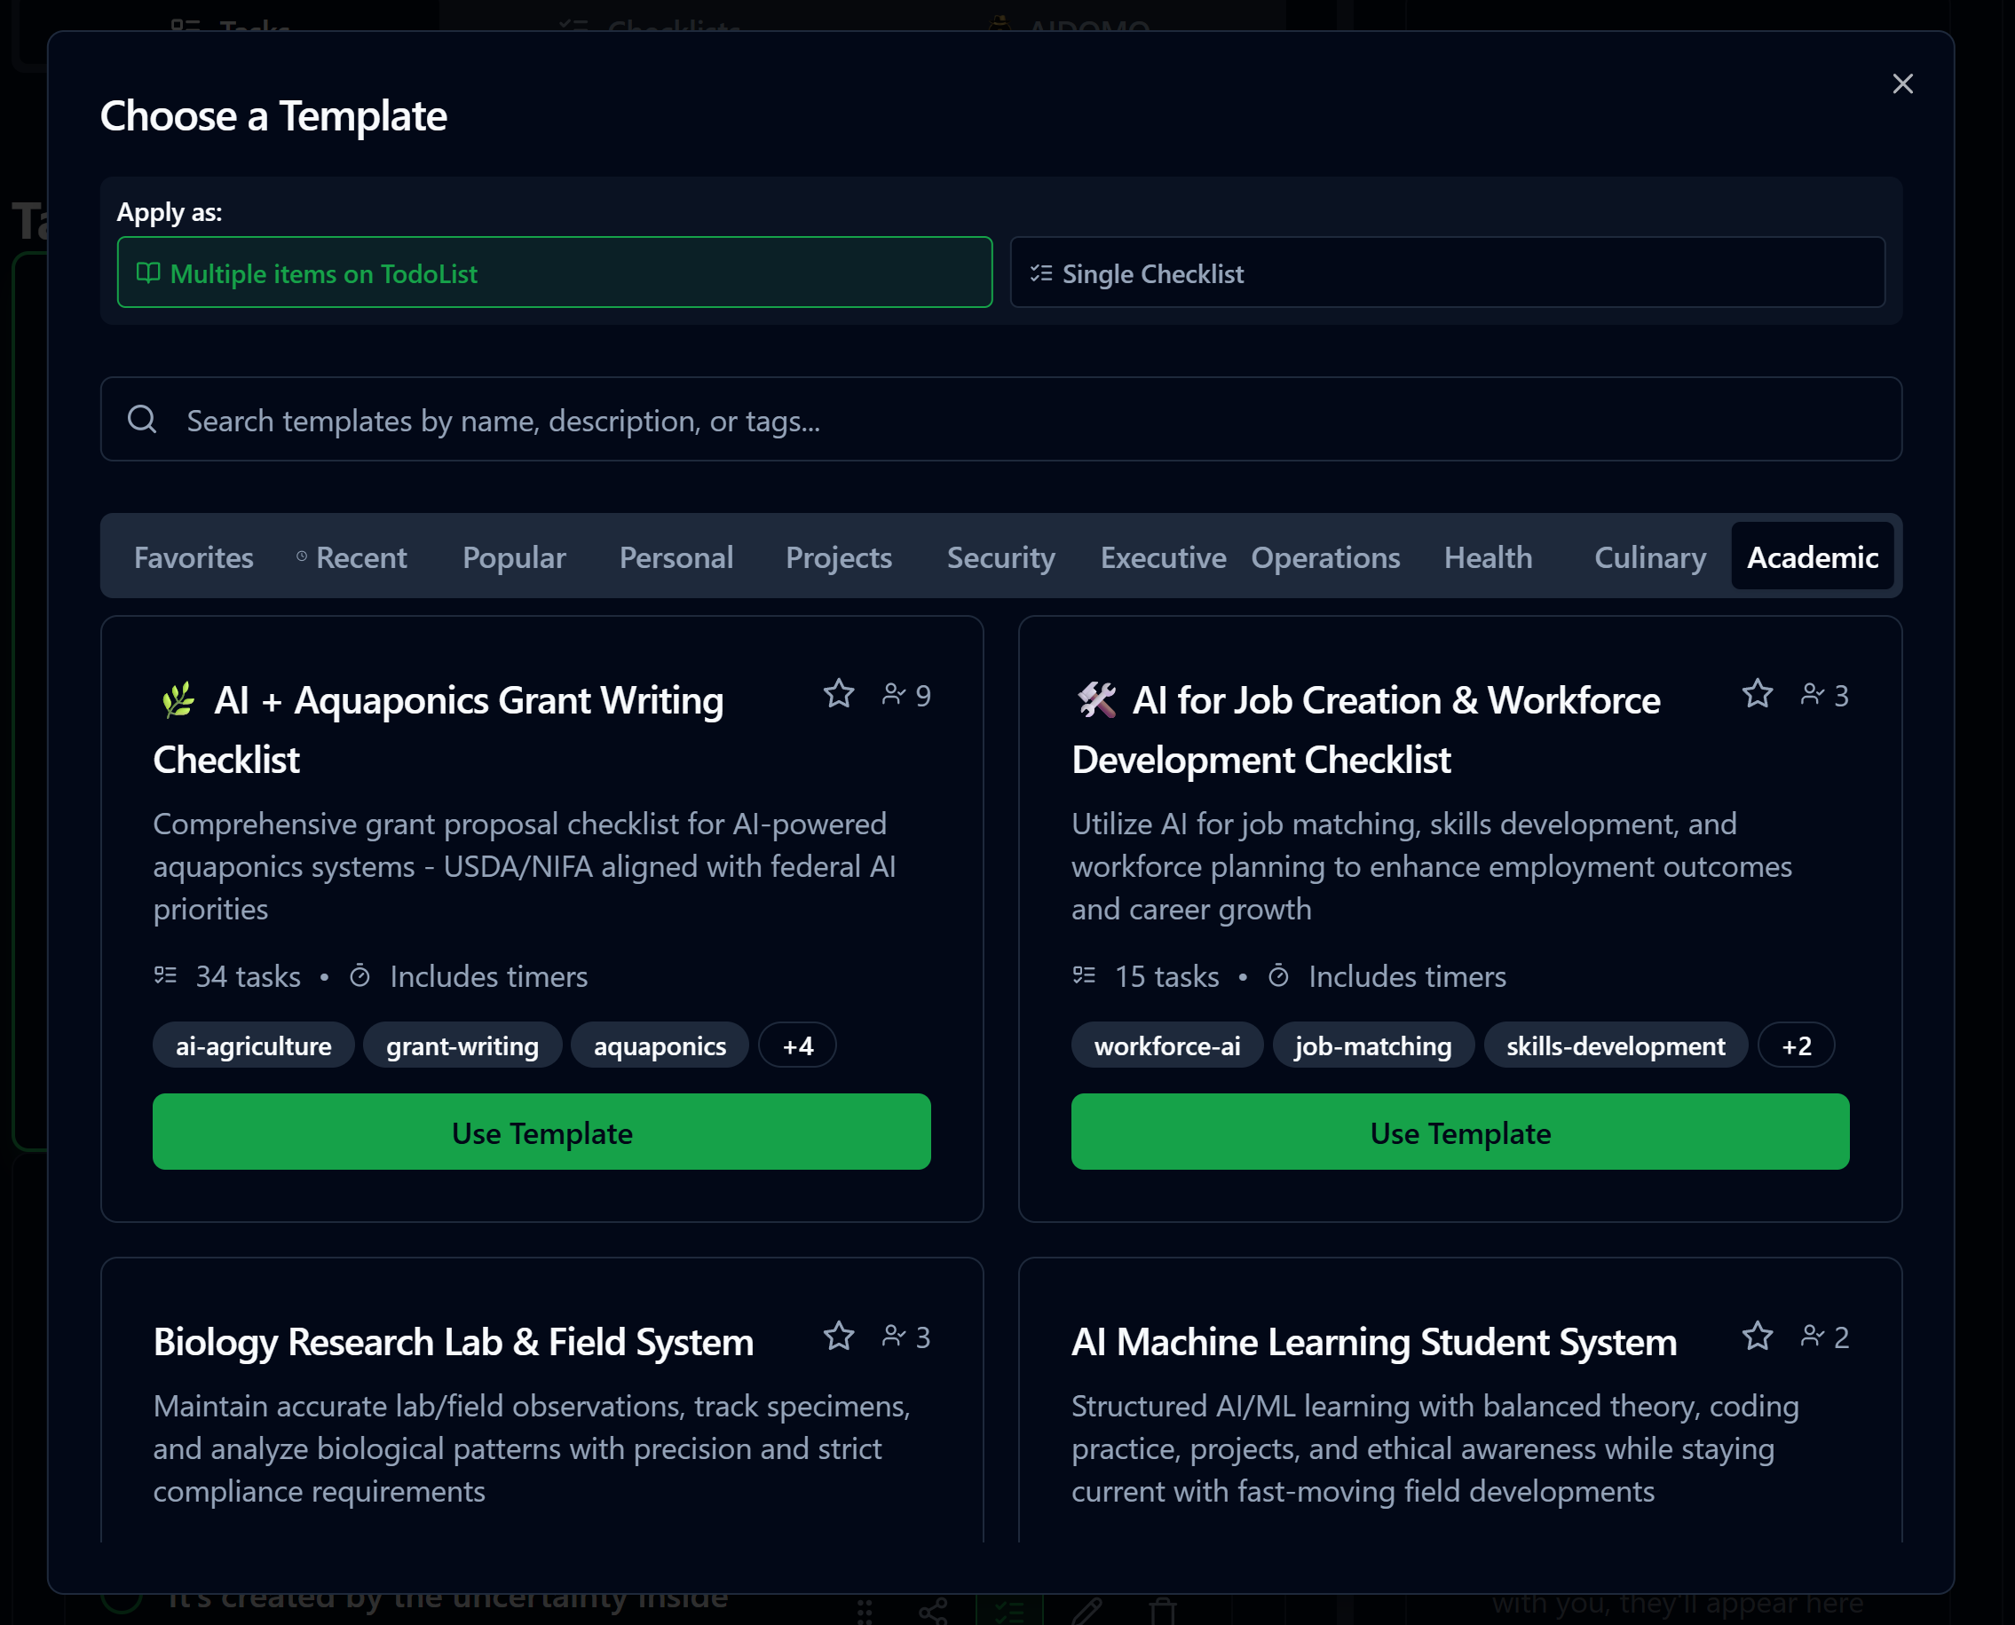Image resolution: width=2015 pixels, height=1625 pixels.
Task: Click the 15 tasks label
Action: point(1166,976)
